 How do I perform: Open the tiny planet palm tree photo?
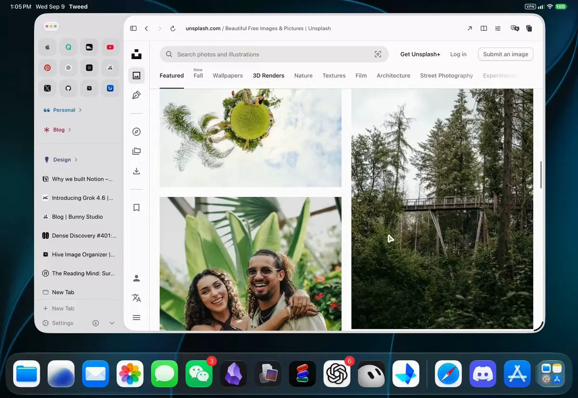click(250, 138)
